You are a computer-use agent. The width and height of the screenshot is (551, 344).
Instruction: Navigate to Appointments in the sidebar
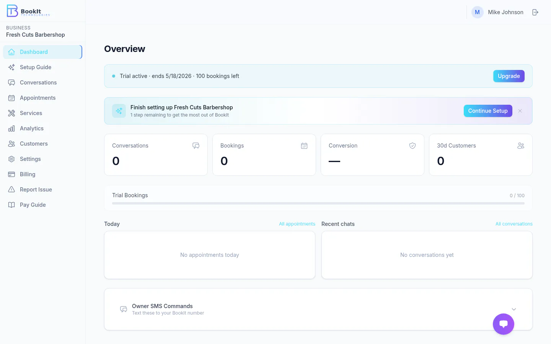click(42, 98)
